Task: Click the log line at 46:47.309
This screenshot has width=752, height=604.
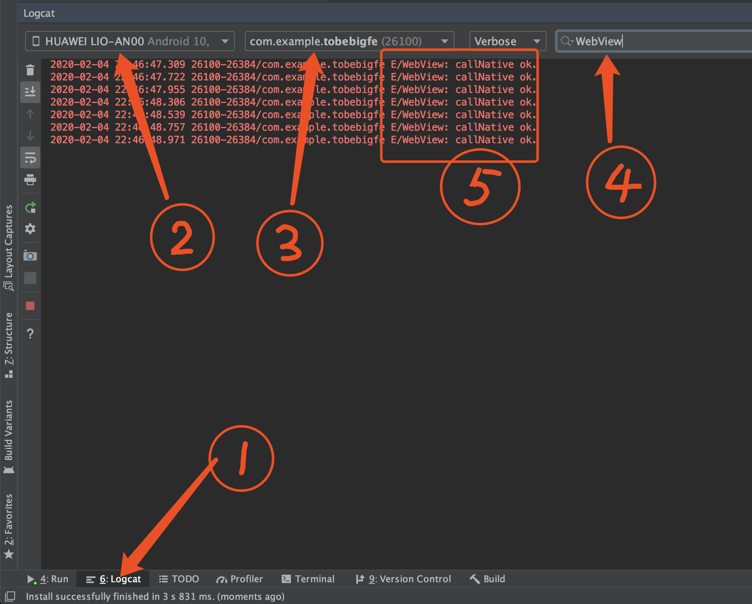Action: (x=293, y=64)
